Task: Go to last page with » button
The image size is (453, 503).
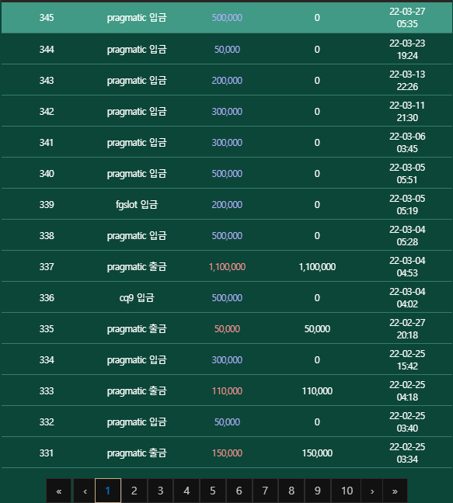Action: pos(395,491)
